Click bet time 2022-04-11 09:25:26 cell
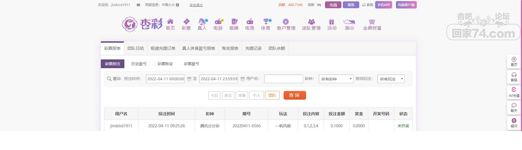 click(167, 126)
